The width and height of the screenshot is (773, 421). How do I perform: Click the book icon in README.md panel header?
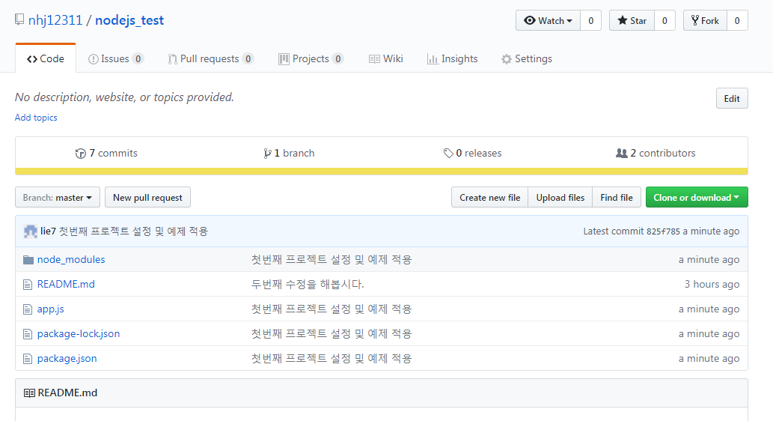pos(30,393)
